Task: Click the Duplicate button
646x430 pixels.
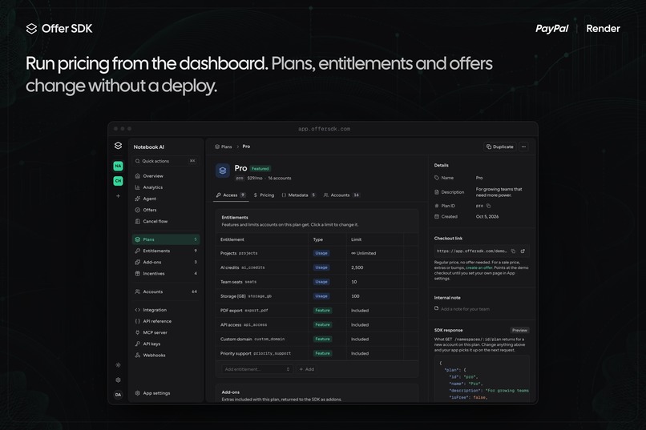Action: (500, 147)
